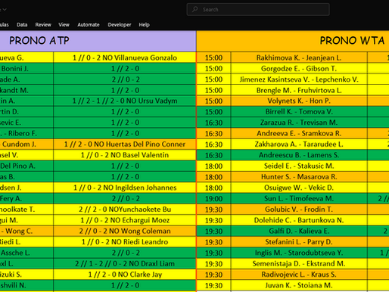
Task: Select cell 'Dolehide C. - Bartunkova N.'
Action: (x=299, y=220)
